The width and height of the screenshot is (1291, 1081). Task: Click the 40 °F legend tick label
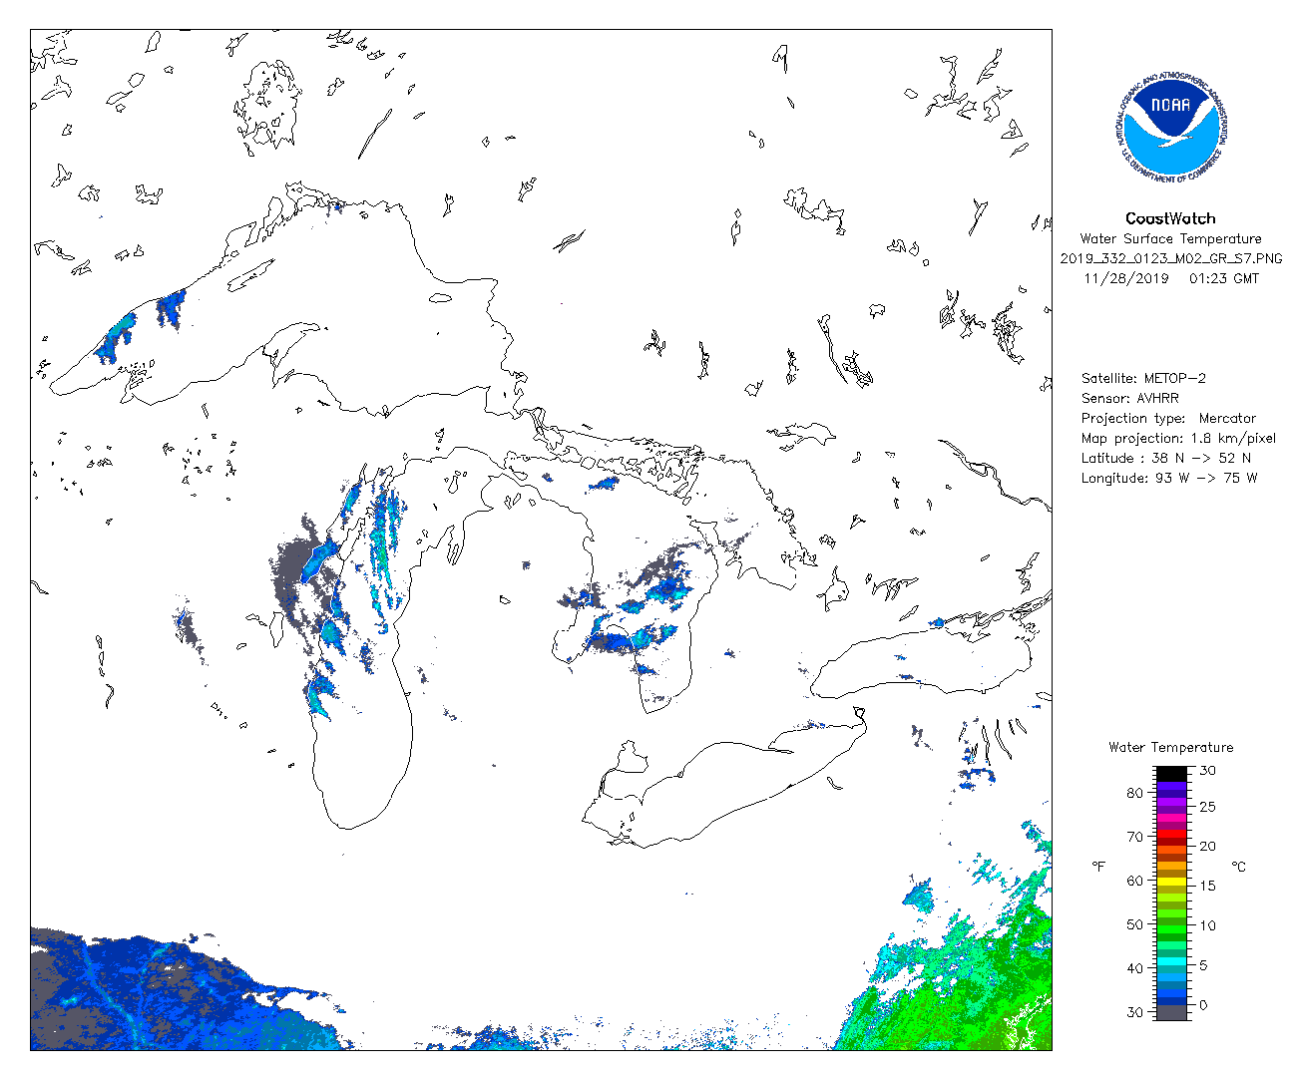[1135, 968]
